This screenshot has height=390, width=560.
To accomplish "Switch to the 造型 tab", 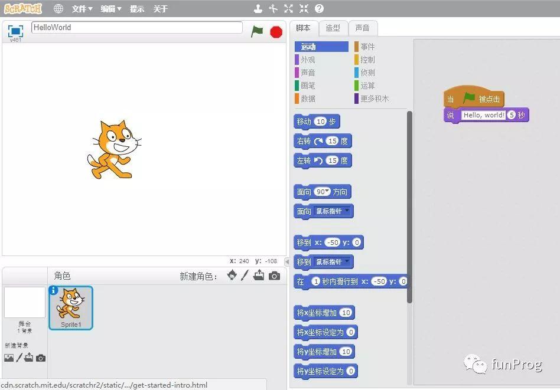I will click(x=333, y=28).
